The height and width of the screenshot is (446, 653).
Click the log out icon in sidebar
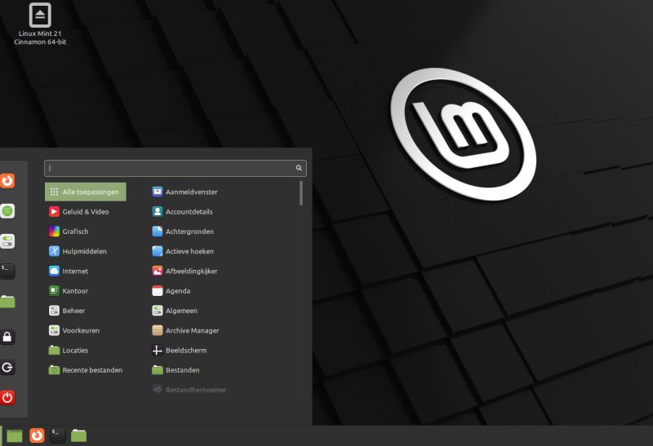coord(7,368)
